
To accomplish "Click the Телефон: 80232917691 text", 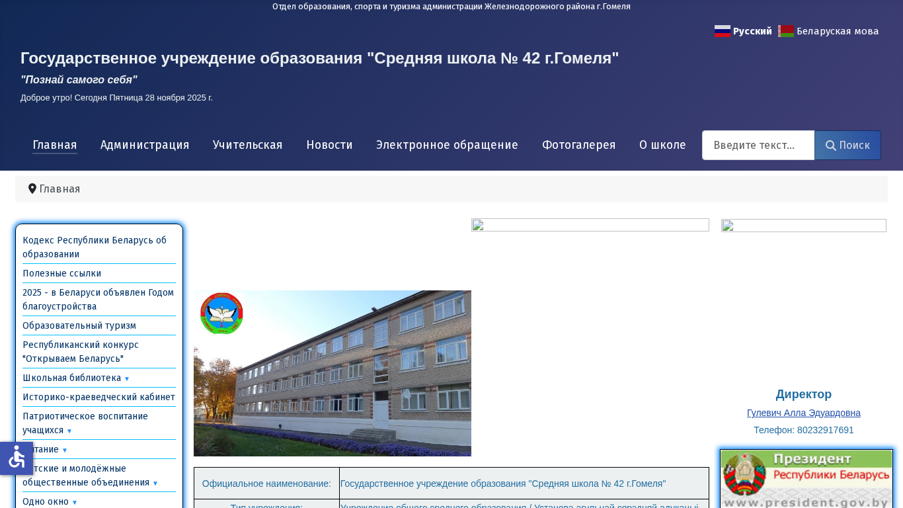I will click(x=804, y=430).
